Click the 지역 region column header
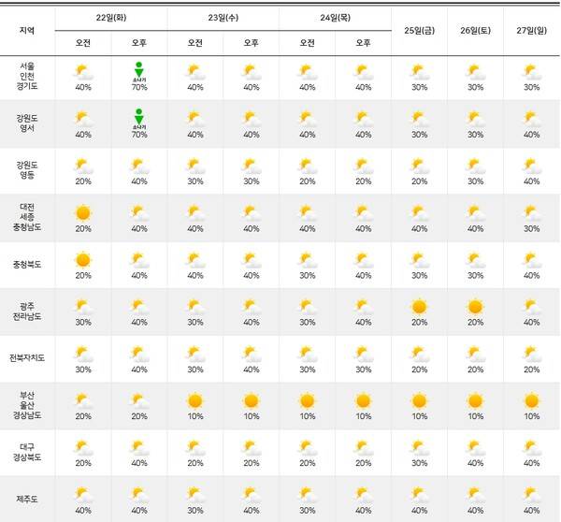Viewport: 561px width, 522px height. [27, 30]
